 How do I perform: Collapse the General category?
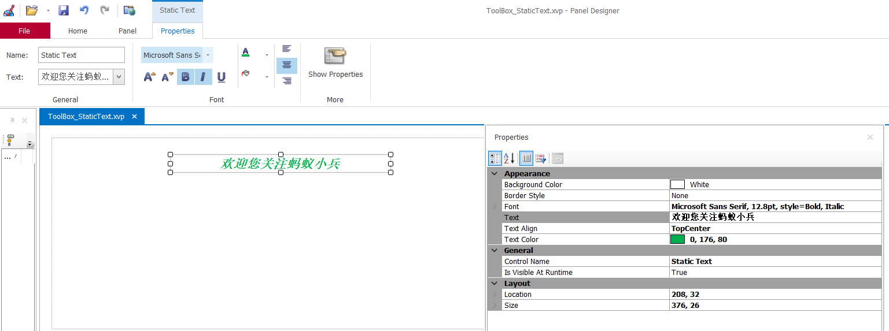pos(495,250)
